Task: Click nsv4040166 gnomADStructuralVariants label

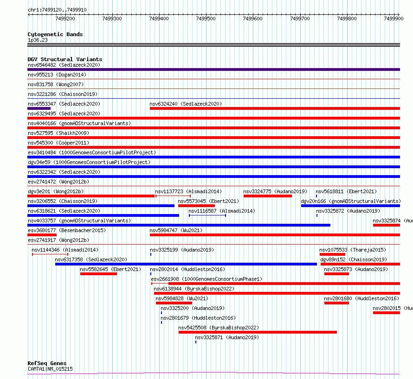Action: tap(79, 123)
